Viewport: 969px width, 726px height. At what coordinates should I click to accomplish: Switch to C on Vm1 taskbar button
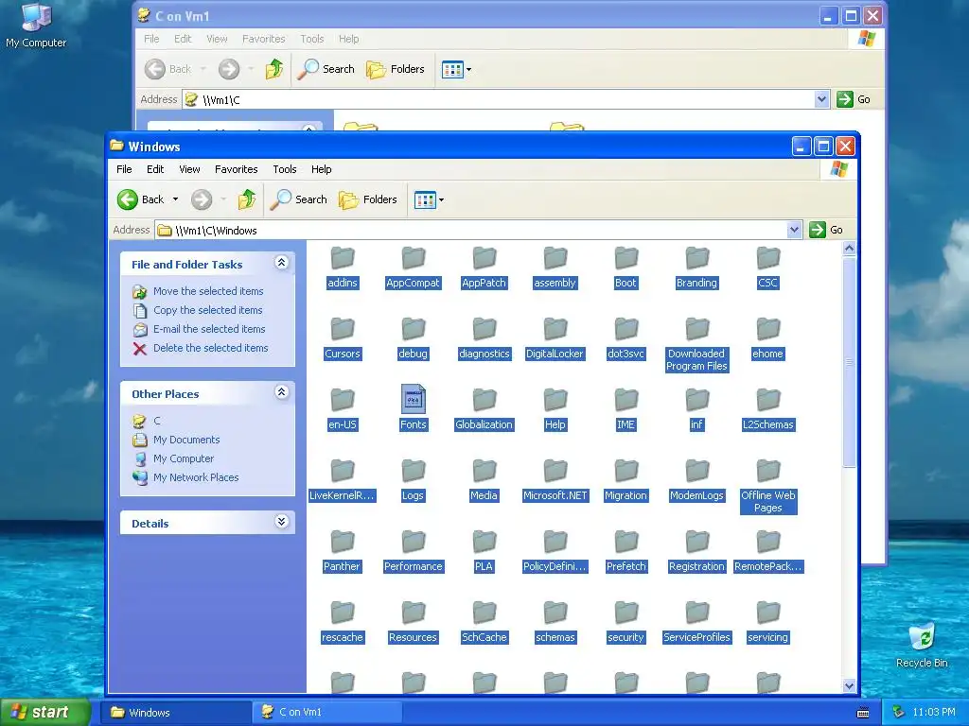pyautogui.click(x=327, y=712)
